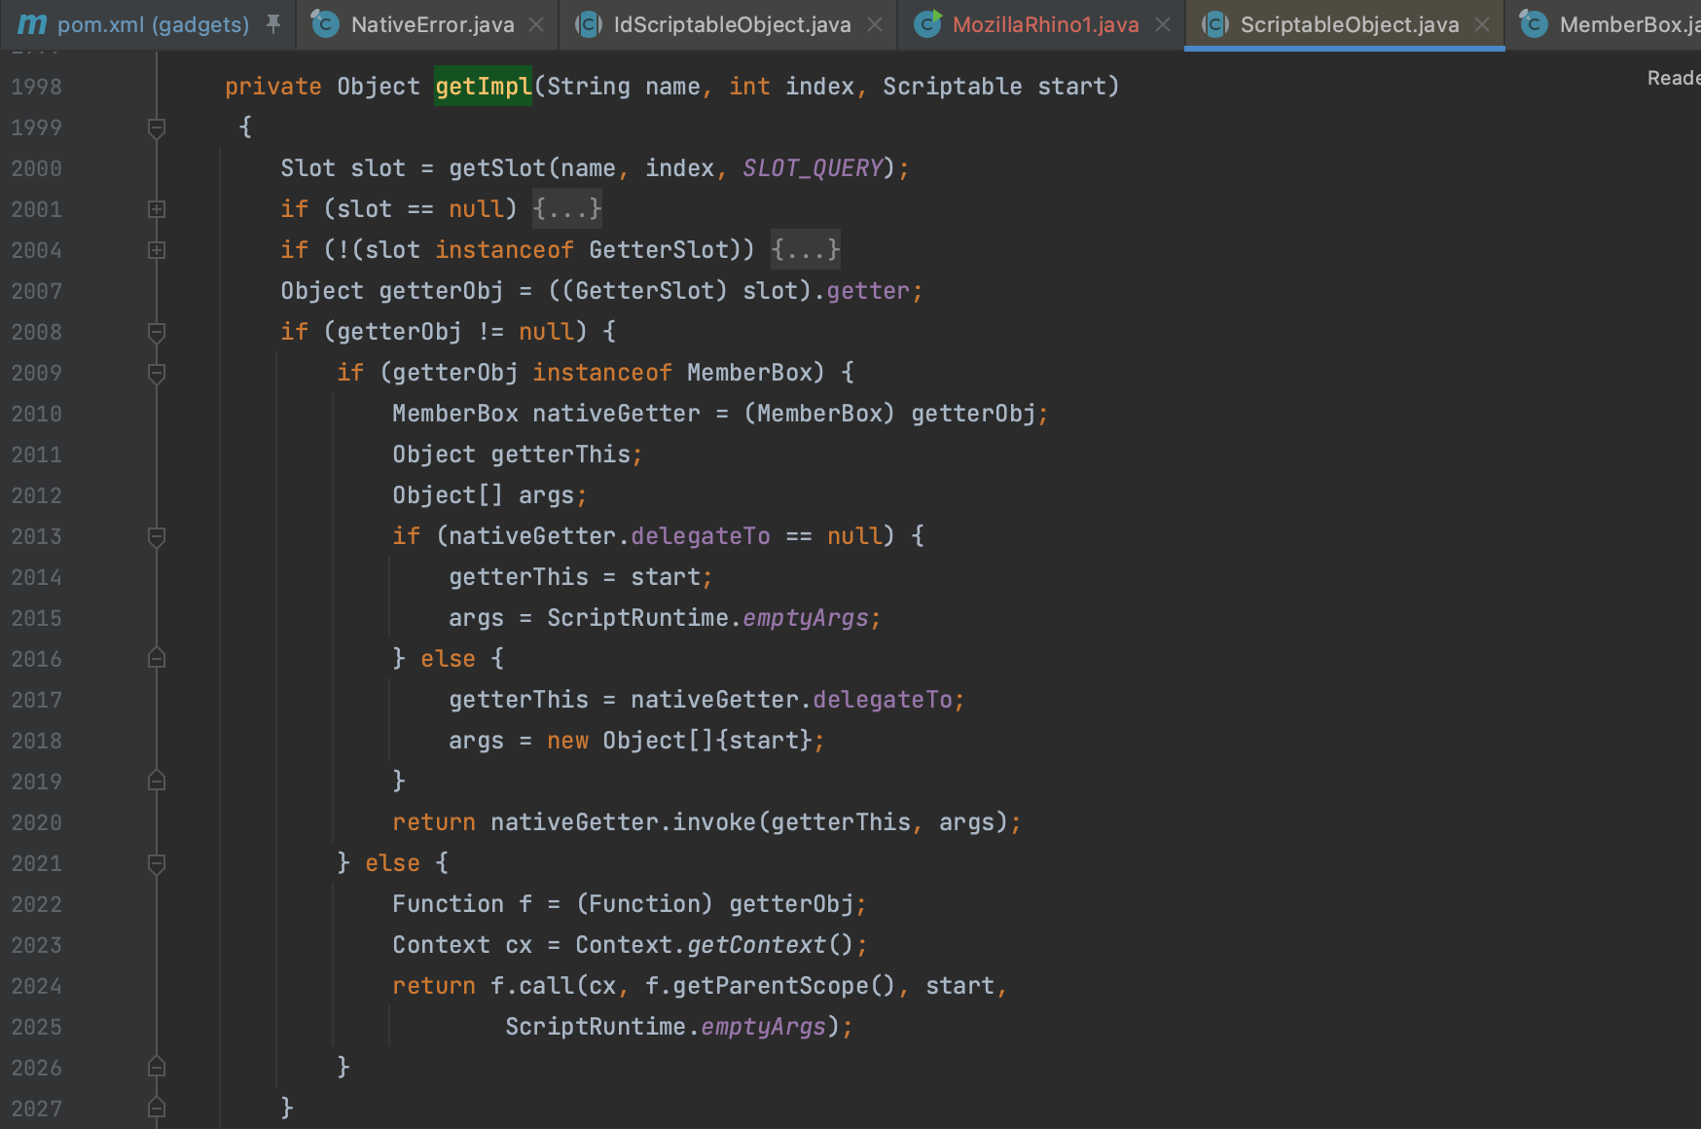
Task: Collapse the else block at line 2021
Action: pos(157,863)
